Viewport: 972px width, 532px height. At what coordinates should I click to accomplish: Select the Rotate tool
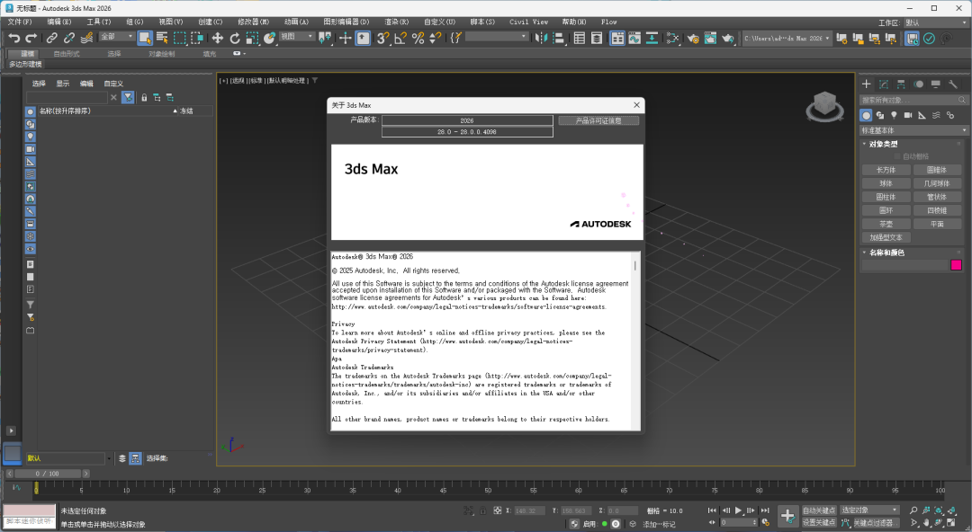tap(234, 39)
